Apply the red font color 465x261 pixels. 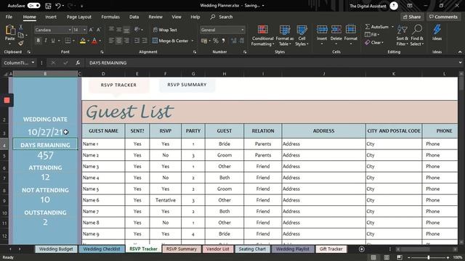click(94, 41)
